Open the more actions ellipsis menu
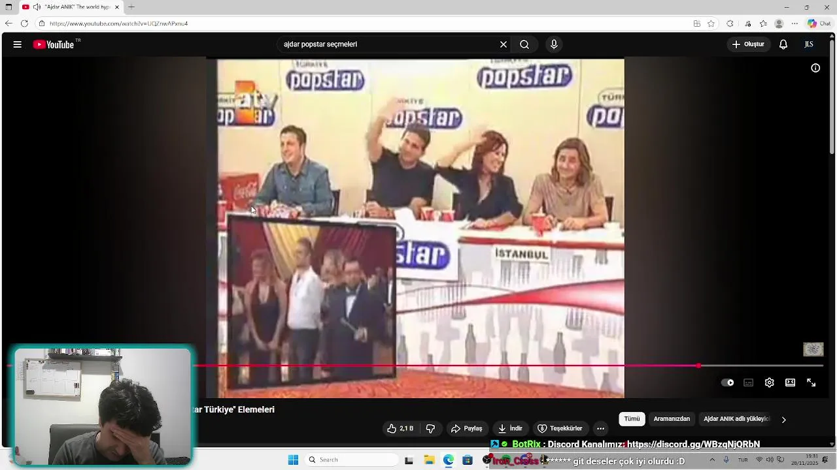The image size is (837, 470). coord(600,428)
